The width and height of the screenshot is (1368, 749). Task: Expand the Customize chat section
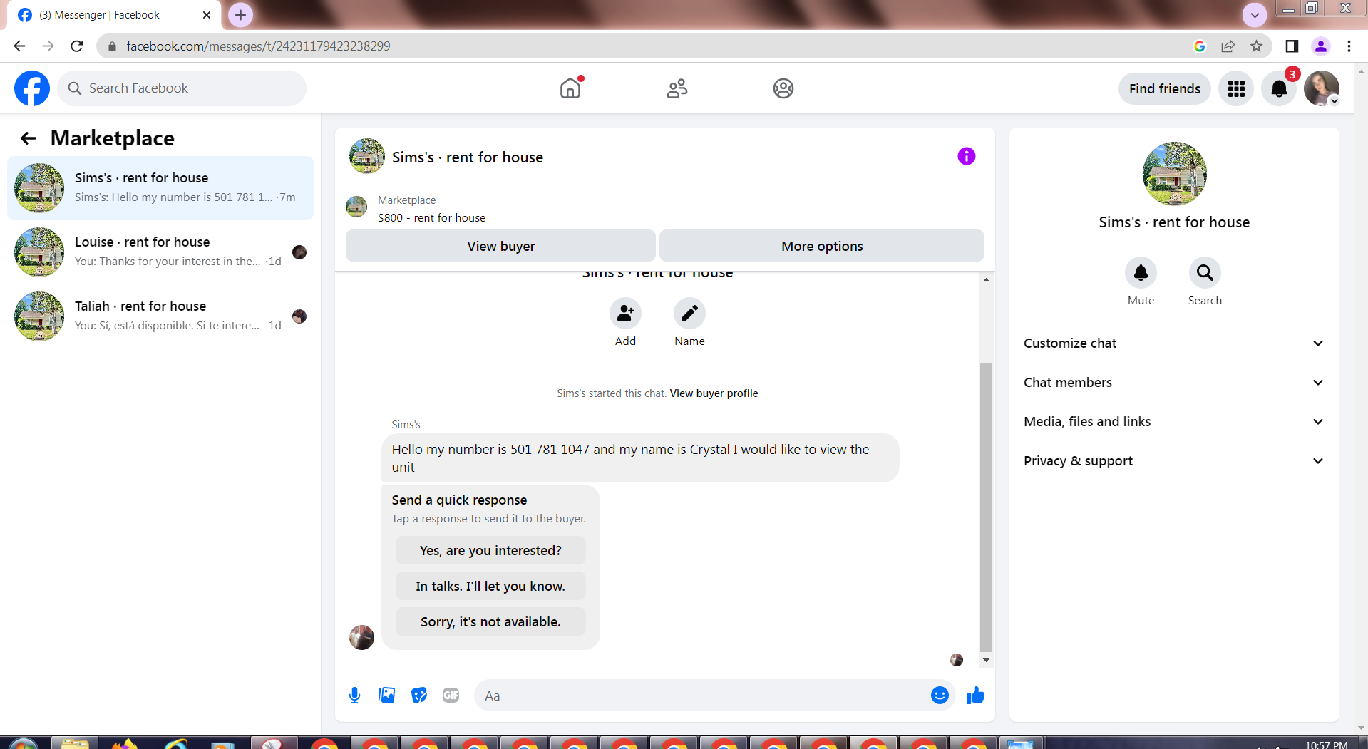pyautogui.click(x=1174, y=343)
